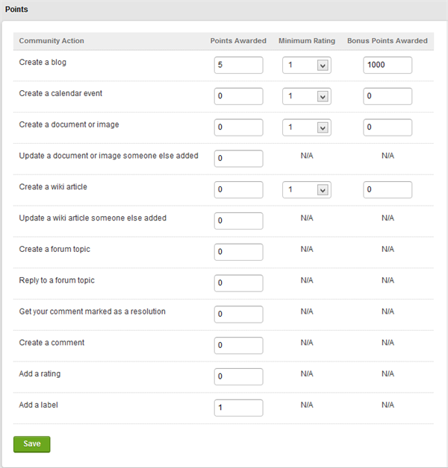This screenshot has width=448, height=468.
Task: Click Points Awarded field for calendar event
Action: [x=238, y=96]
